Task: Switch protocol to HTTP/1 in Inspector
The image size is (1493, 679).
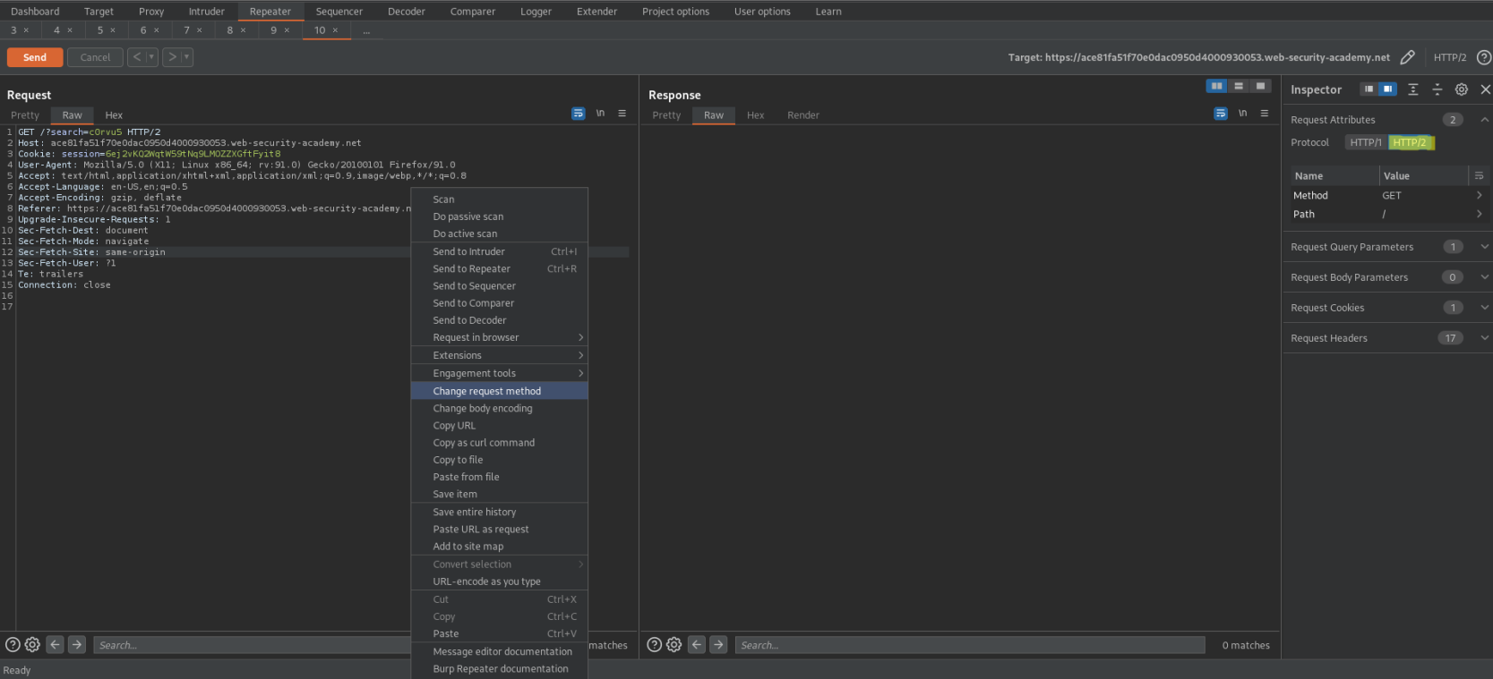Action: click(1366, 142)
